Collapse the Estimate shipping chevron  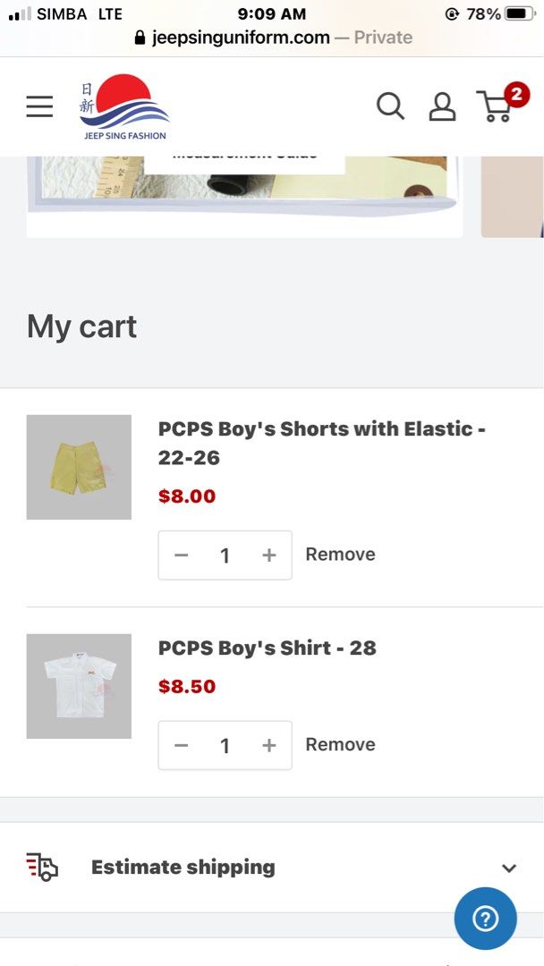(508, 867)
